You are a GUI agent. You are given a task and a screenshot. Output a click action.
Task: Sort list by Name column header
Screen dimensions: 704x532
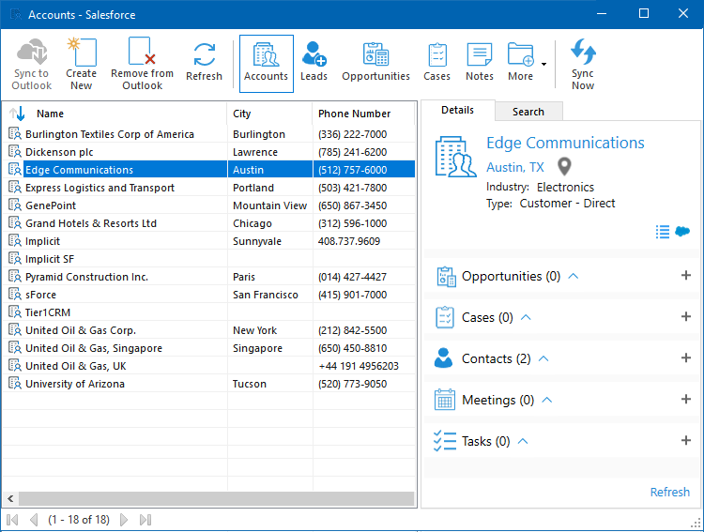[51, 114]
